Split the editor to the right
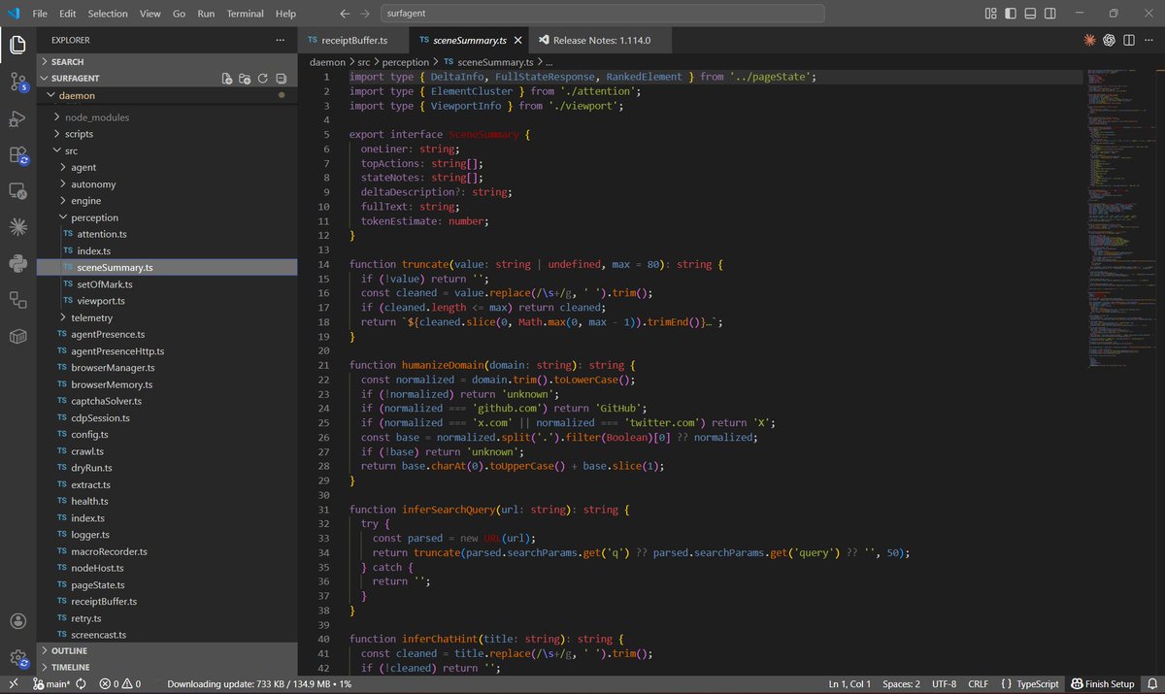The height and width of the screenshot is (694, 1165). point(1129,40)
